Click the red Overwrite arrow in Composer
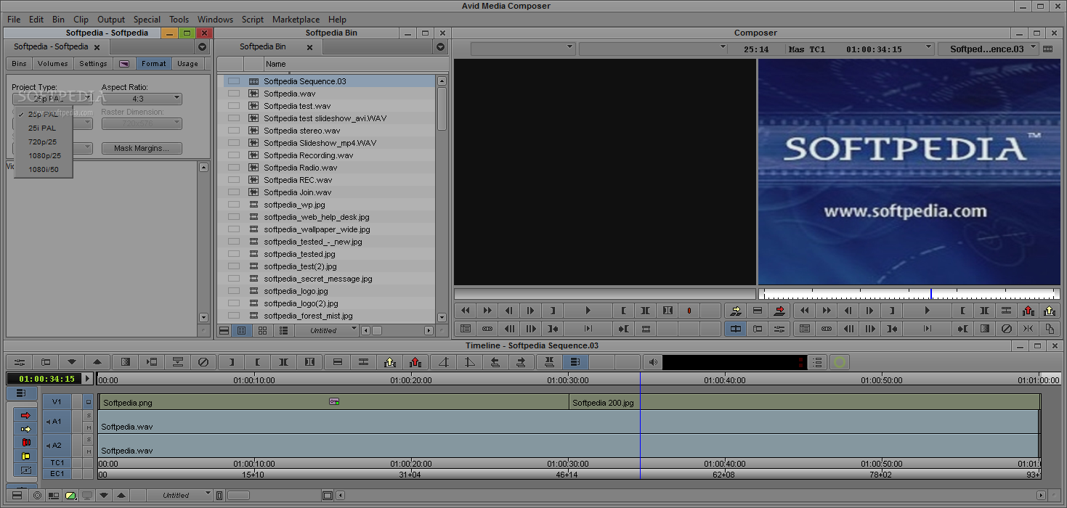 pyautogui.click(x=780, y=311)
